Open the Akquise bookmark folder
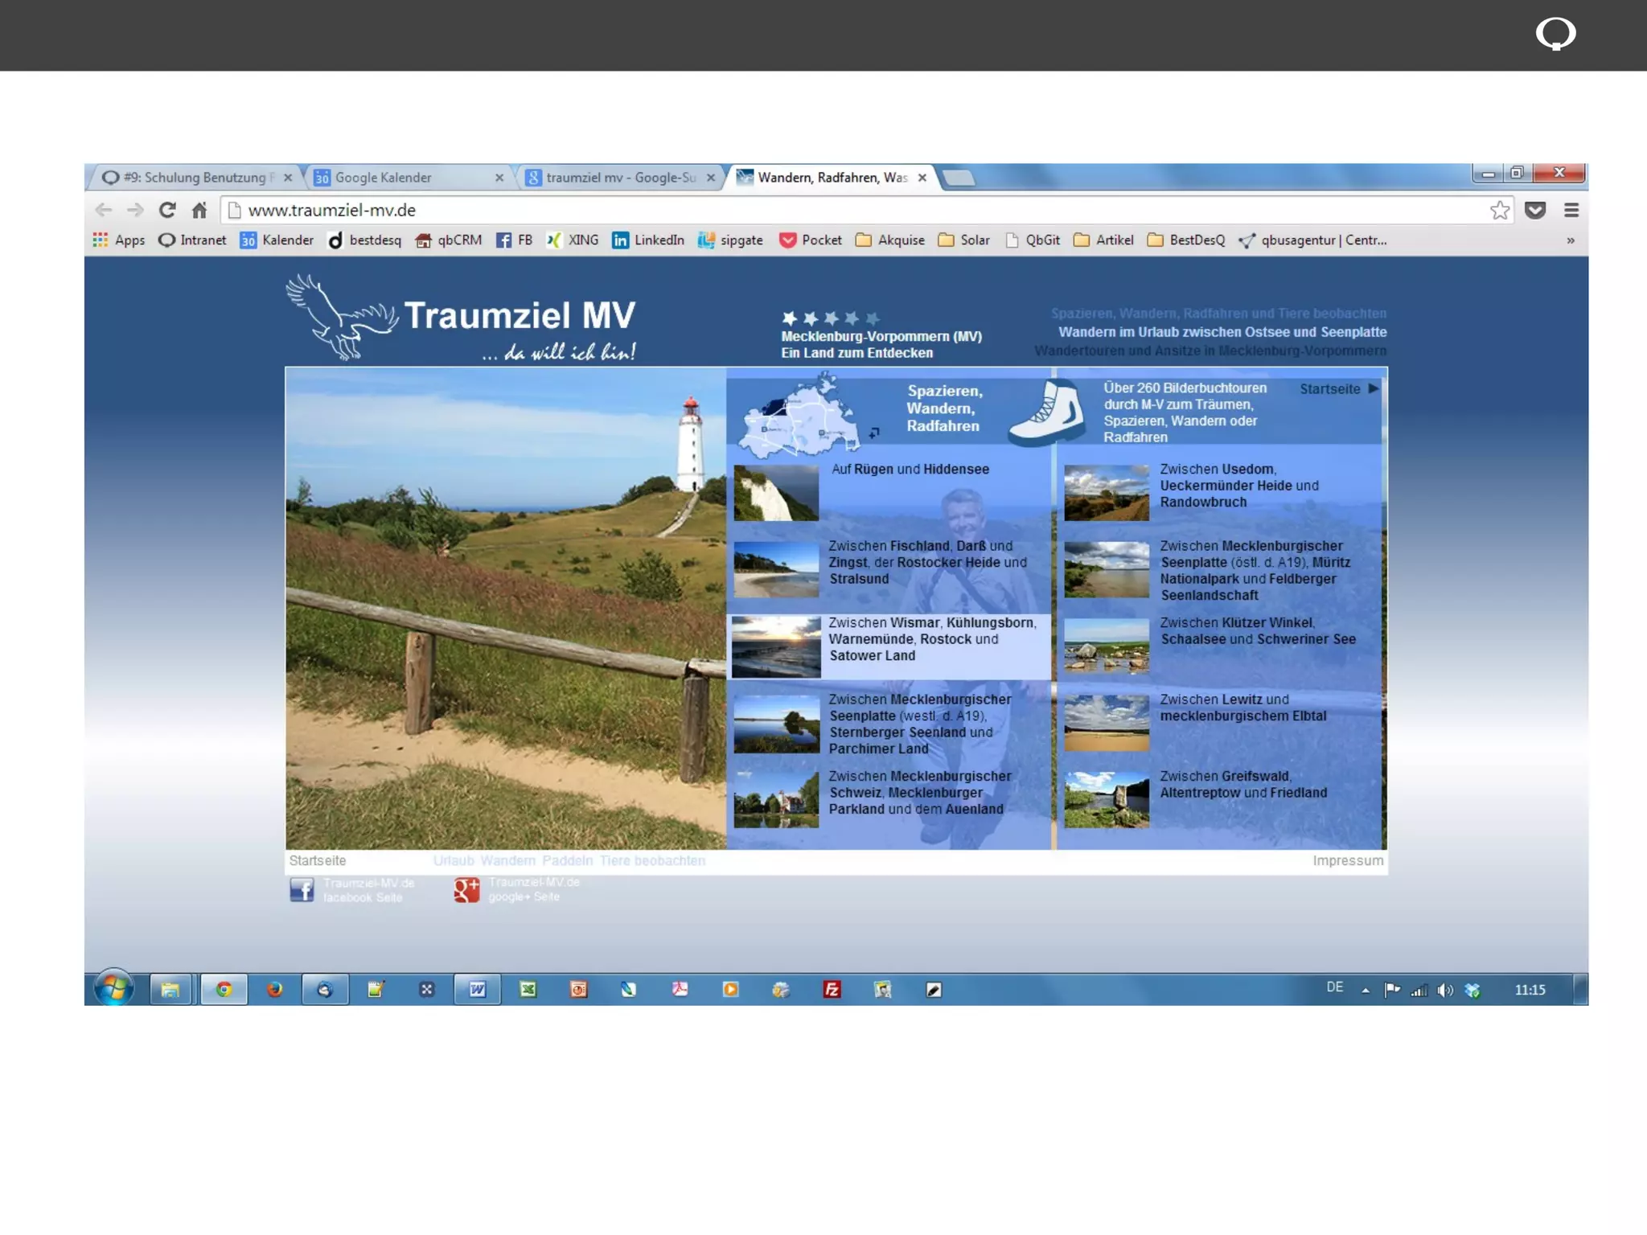1647x1235 pixels. pos(890,240)
